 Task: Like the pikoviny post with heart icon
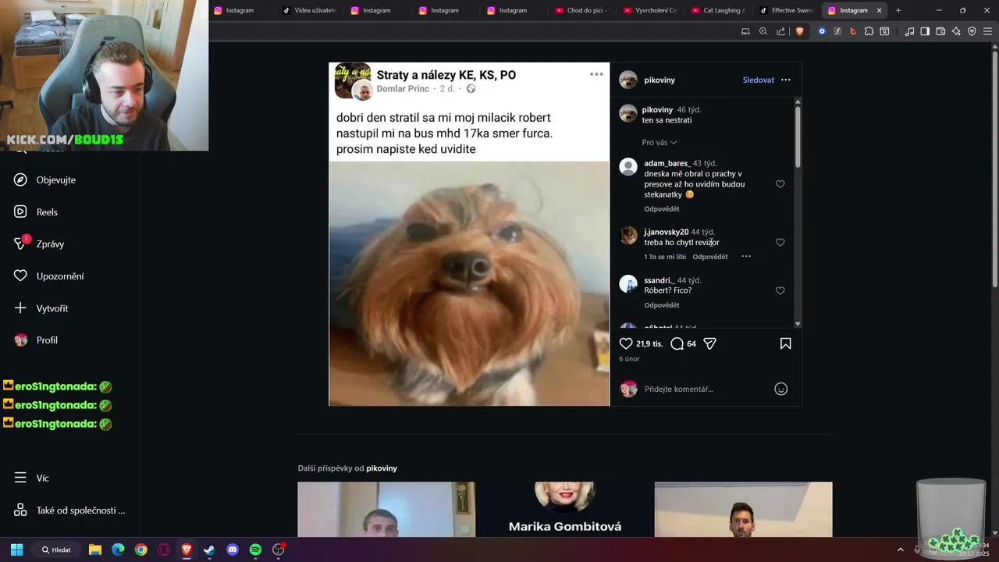coord(626,343)
